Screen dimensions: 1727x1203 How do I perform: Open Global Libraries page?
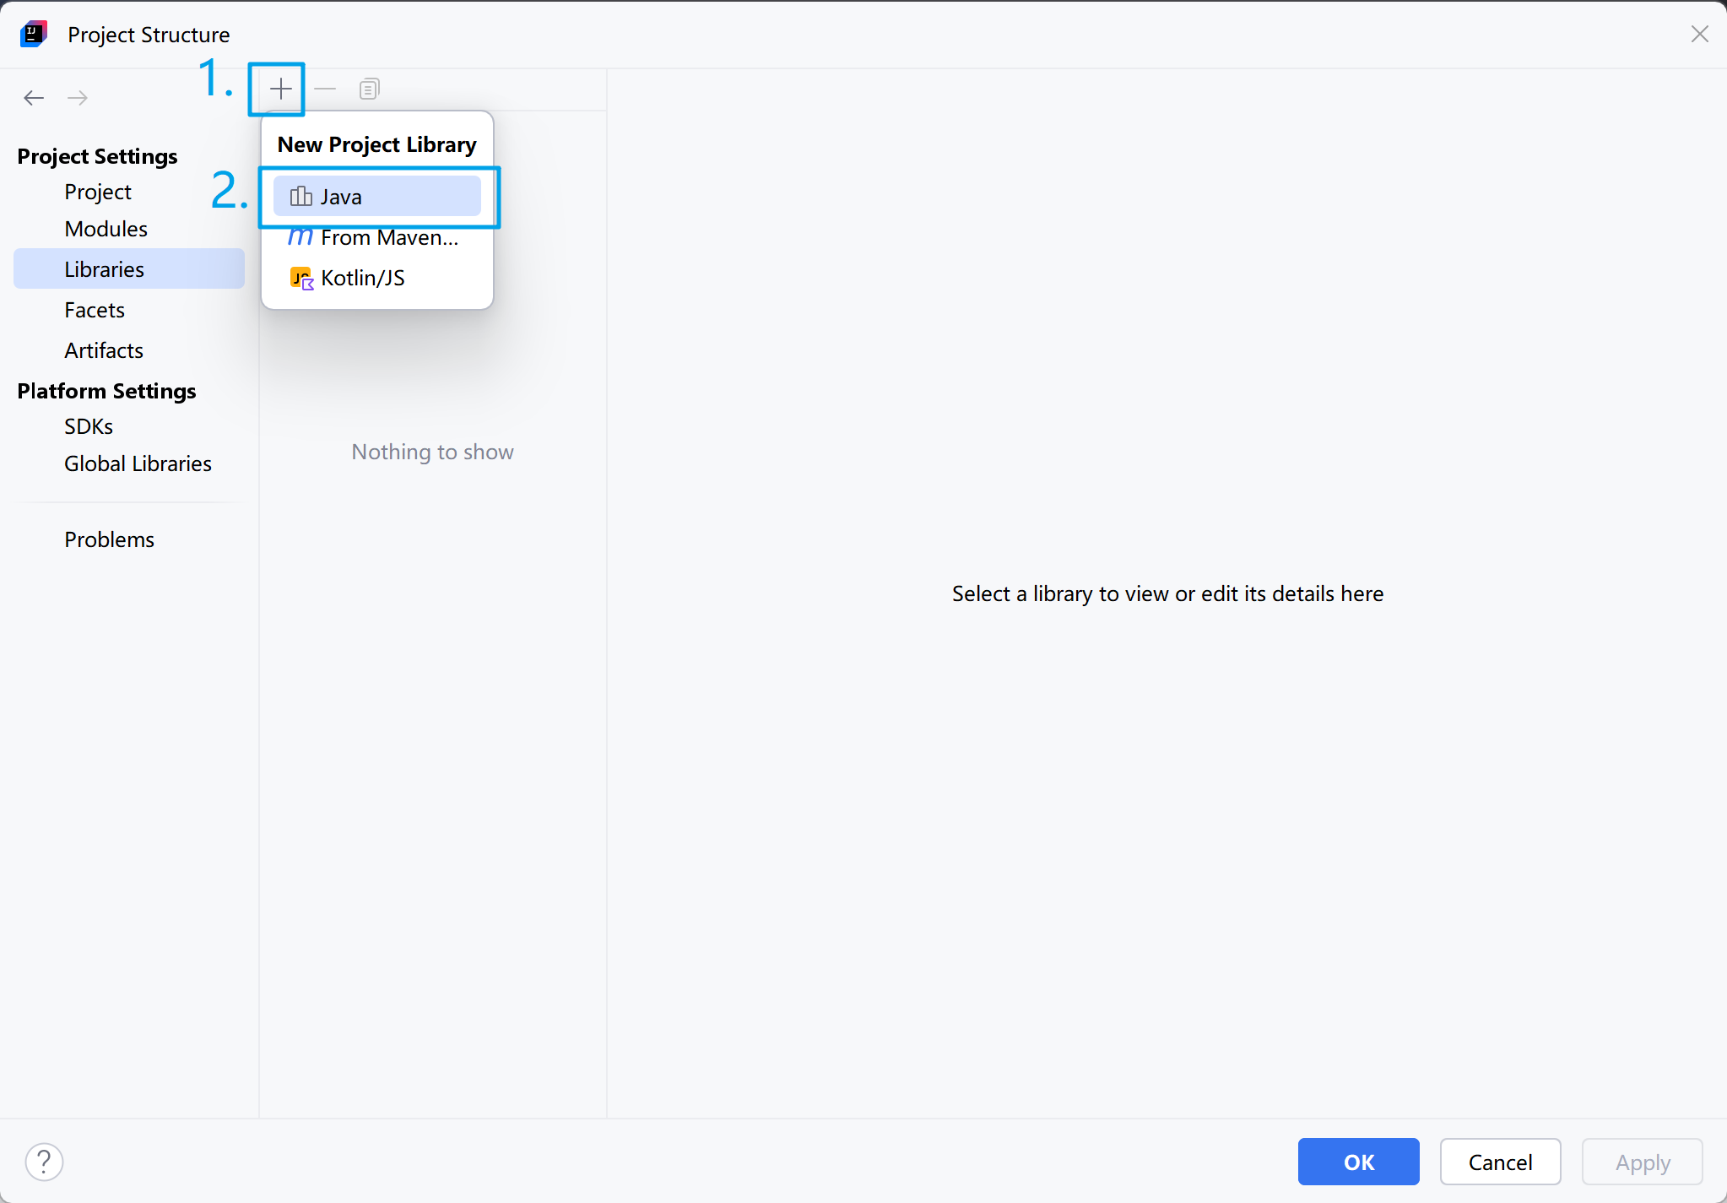coord(138,463)
